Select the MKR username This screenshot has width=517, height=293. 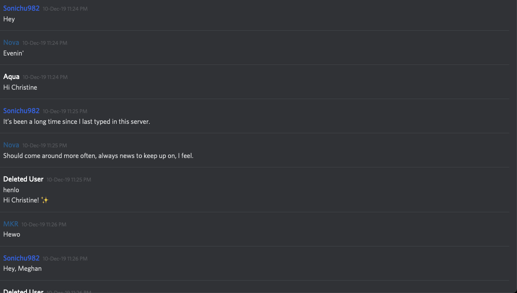coord(11,224)
